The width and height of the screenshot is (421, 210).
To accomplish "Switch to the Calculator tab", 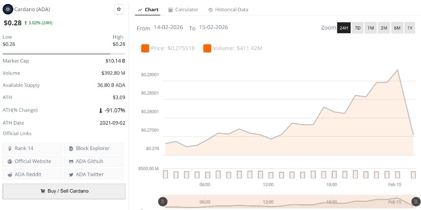I will (183, 10).
